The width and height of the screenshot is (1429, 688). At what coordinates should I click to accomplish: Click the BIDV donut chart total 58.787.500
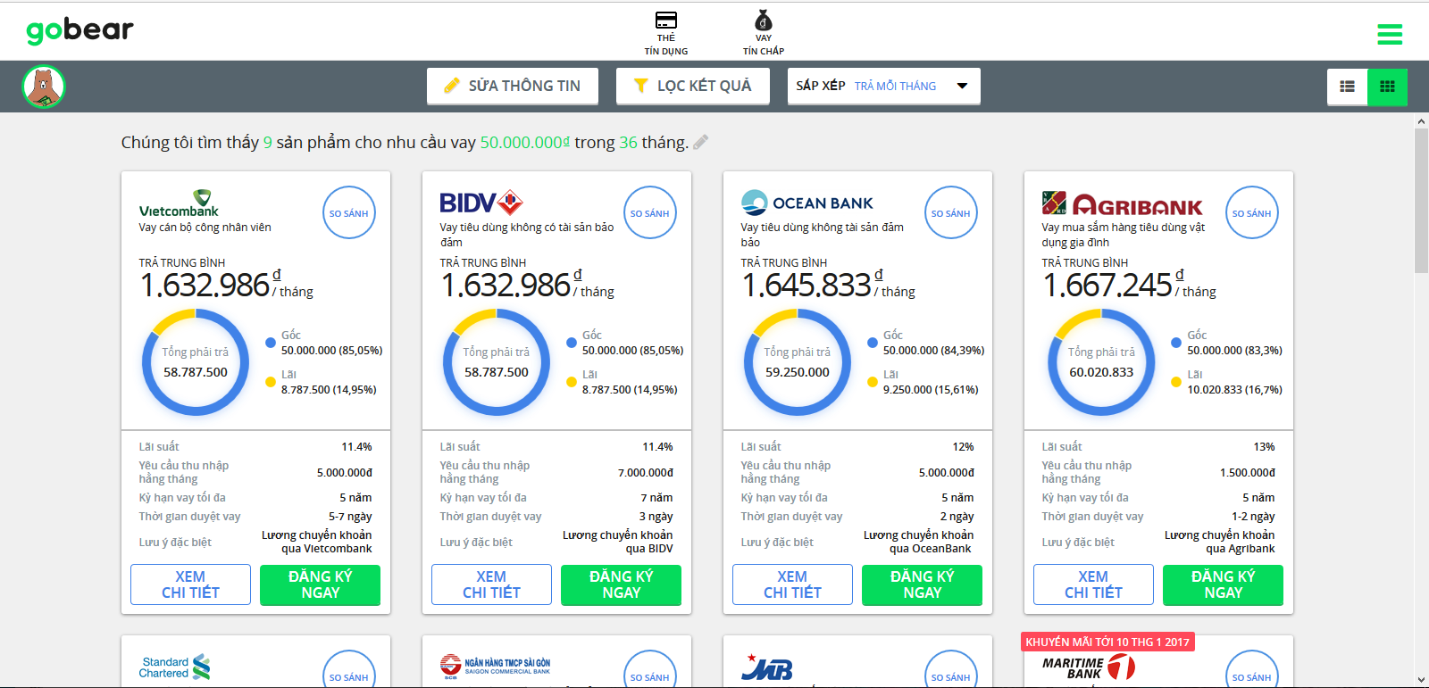497,362
